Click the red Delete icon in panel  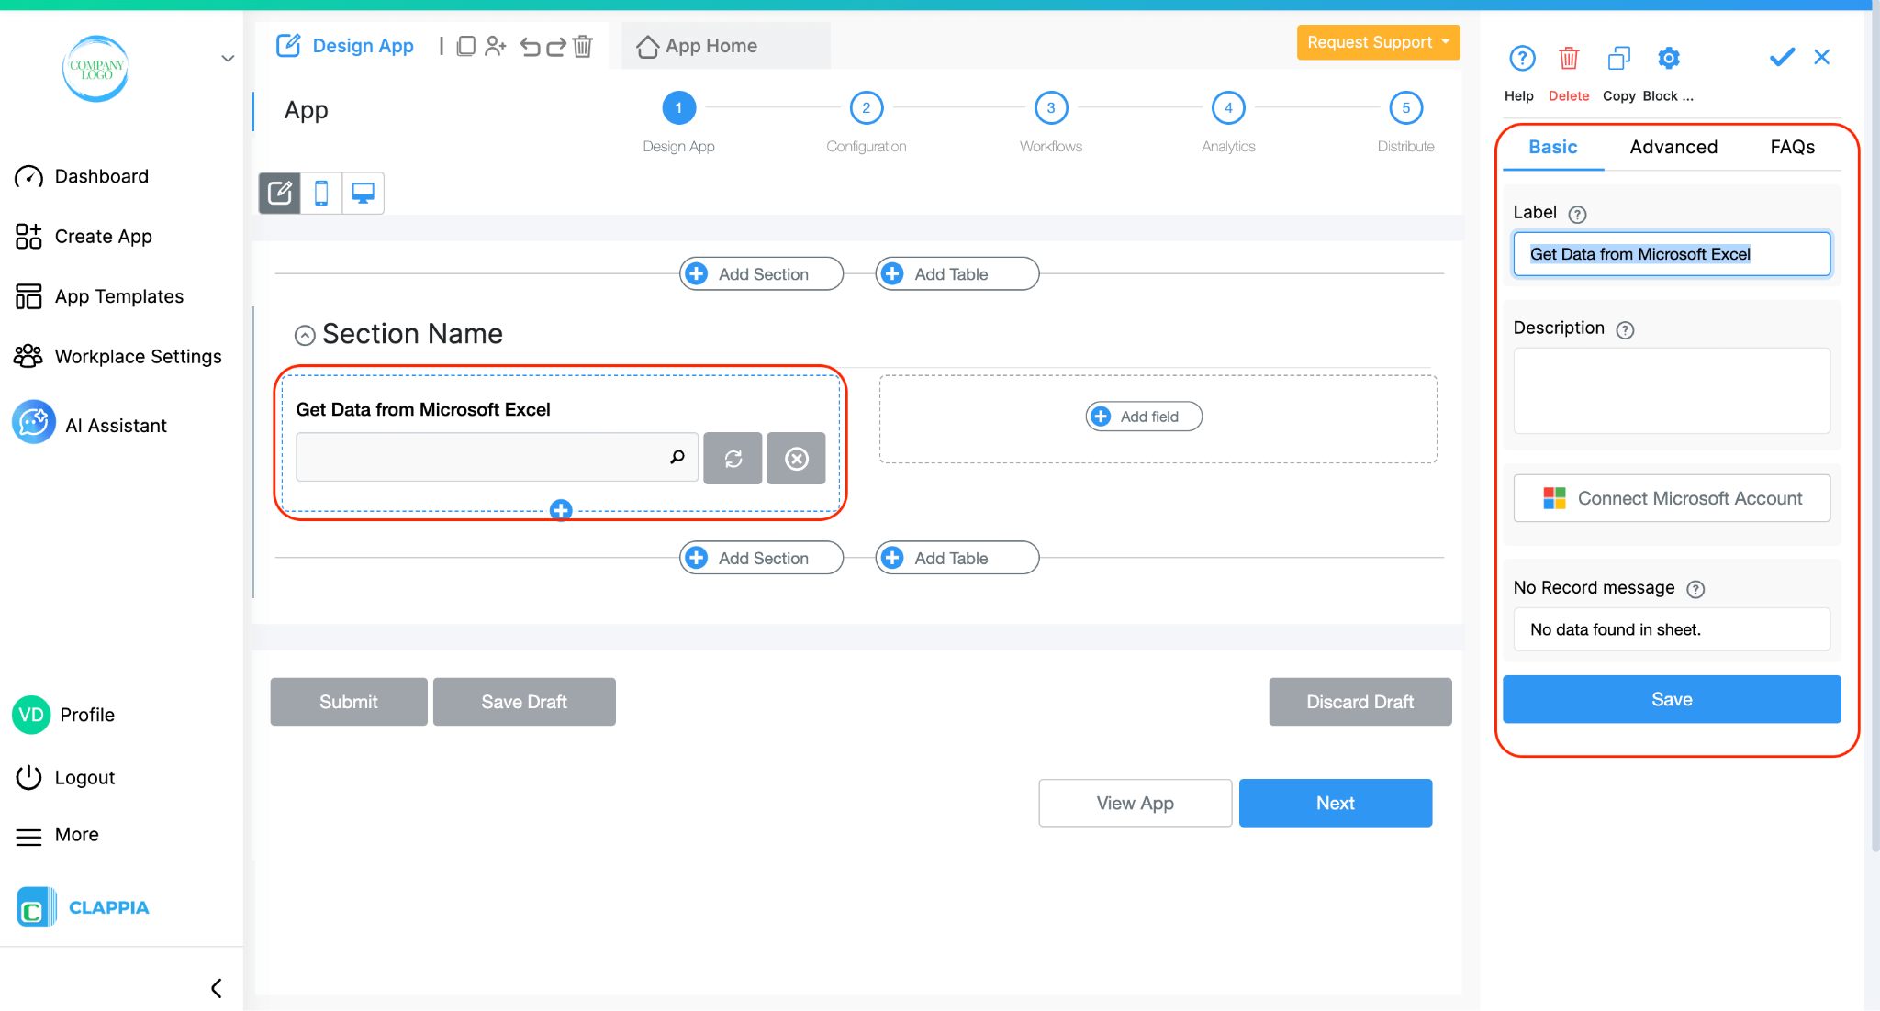[x=1569, y=59]
